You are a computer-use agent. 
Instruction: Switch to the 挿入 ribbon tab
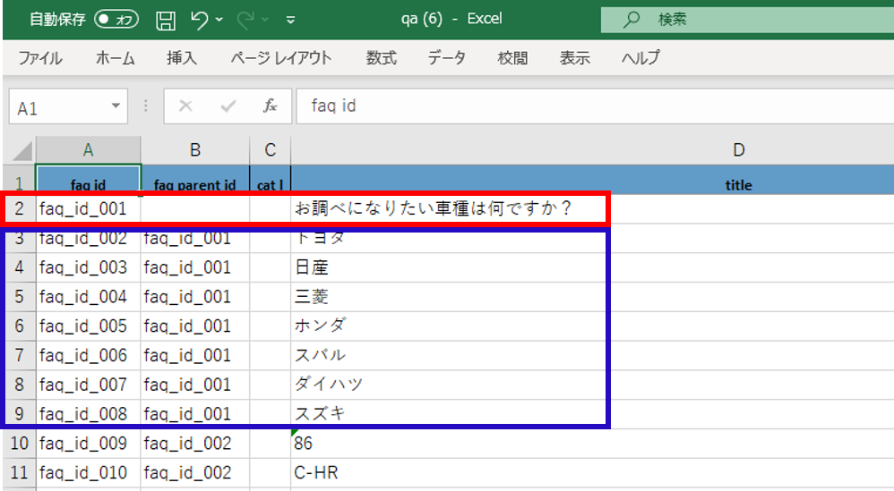(x=182, y=58)
